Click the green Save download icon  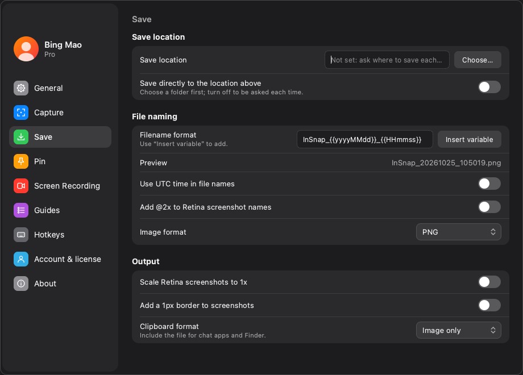click(21, 137)
